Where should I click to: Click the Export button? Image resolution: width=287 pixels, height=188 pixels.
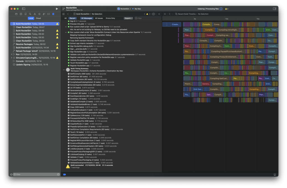[x=128, y=18]
